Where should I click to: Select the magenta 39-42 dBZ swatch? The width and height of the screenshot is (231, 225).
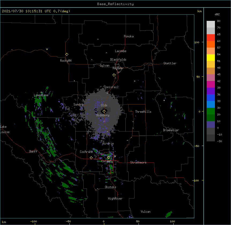click(x=211, y=84)
